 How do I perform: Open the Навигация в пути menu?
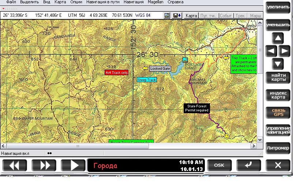[103, 2]
